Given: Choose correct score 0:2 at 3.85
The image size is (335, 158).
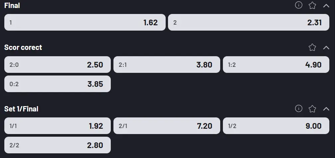Looking at the screenshot, I should click(57, 84).
